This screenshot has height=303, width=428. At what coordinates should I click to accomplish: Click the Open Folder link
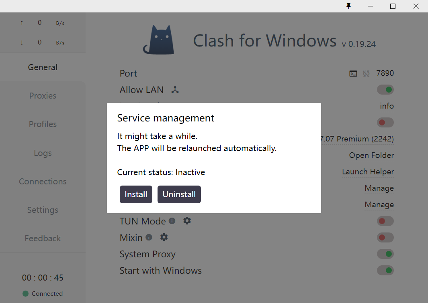pyautogui.click(x=371, y=155)
